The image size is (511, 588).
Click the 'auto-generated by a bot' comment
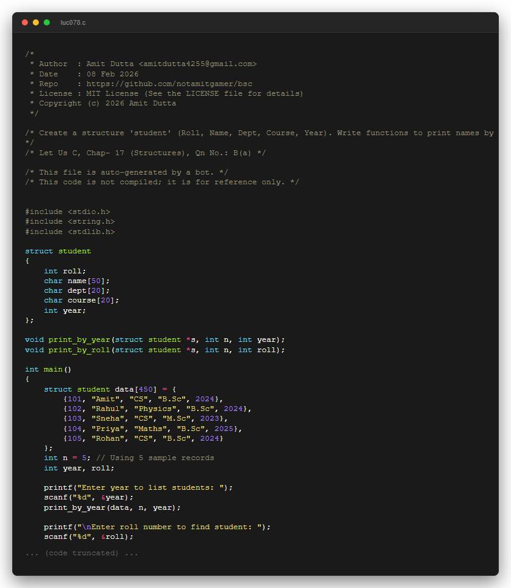click(x=126, y=172)
